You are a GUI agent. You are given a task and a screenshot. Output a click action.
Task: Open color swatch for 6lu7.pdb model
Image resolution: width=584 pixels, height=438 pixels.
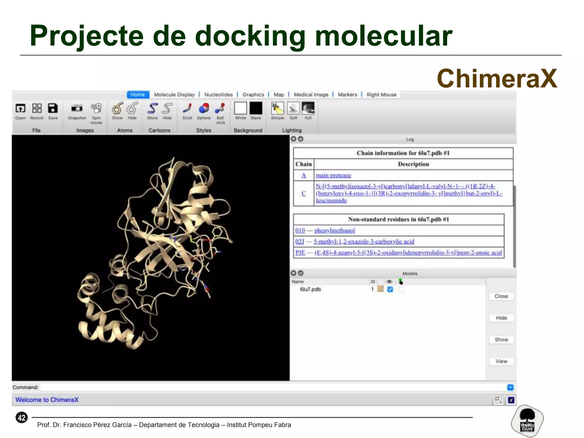(380, 289)
